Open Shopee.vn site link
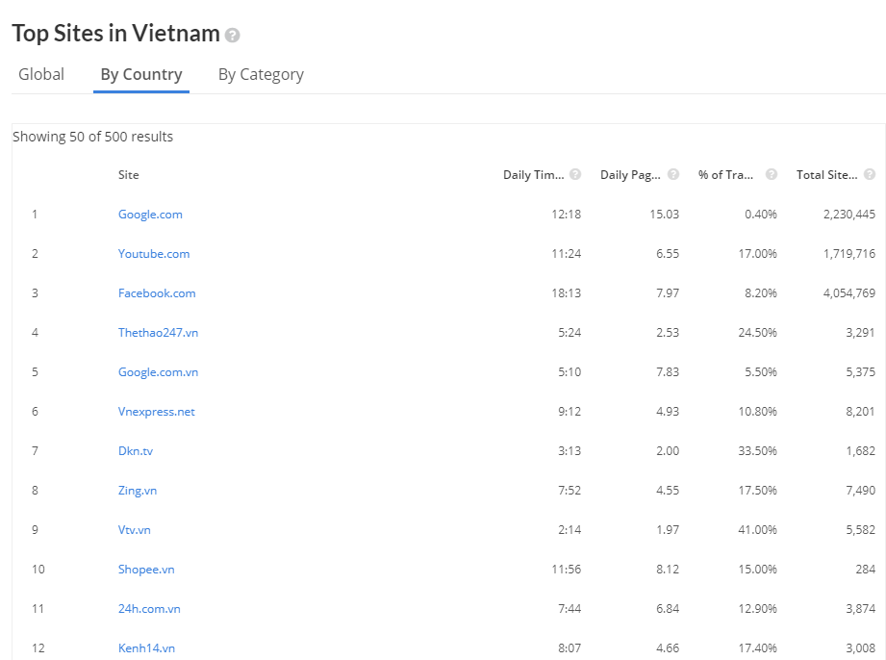886x660 pixels. [146, 569]
